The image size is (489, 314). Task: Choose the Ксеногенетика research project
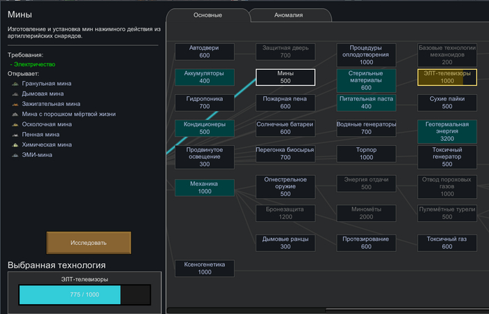coord(205,269)
